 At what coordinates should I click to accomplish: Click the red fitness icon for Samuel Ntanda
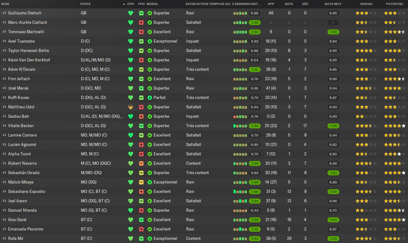pos(141,210)
